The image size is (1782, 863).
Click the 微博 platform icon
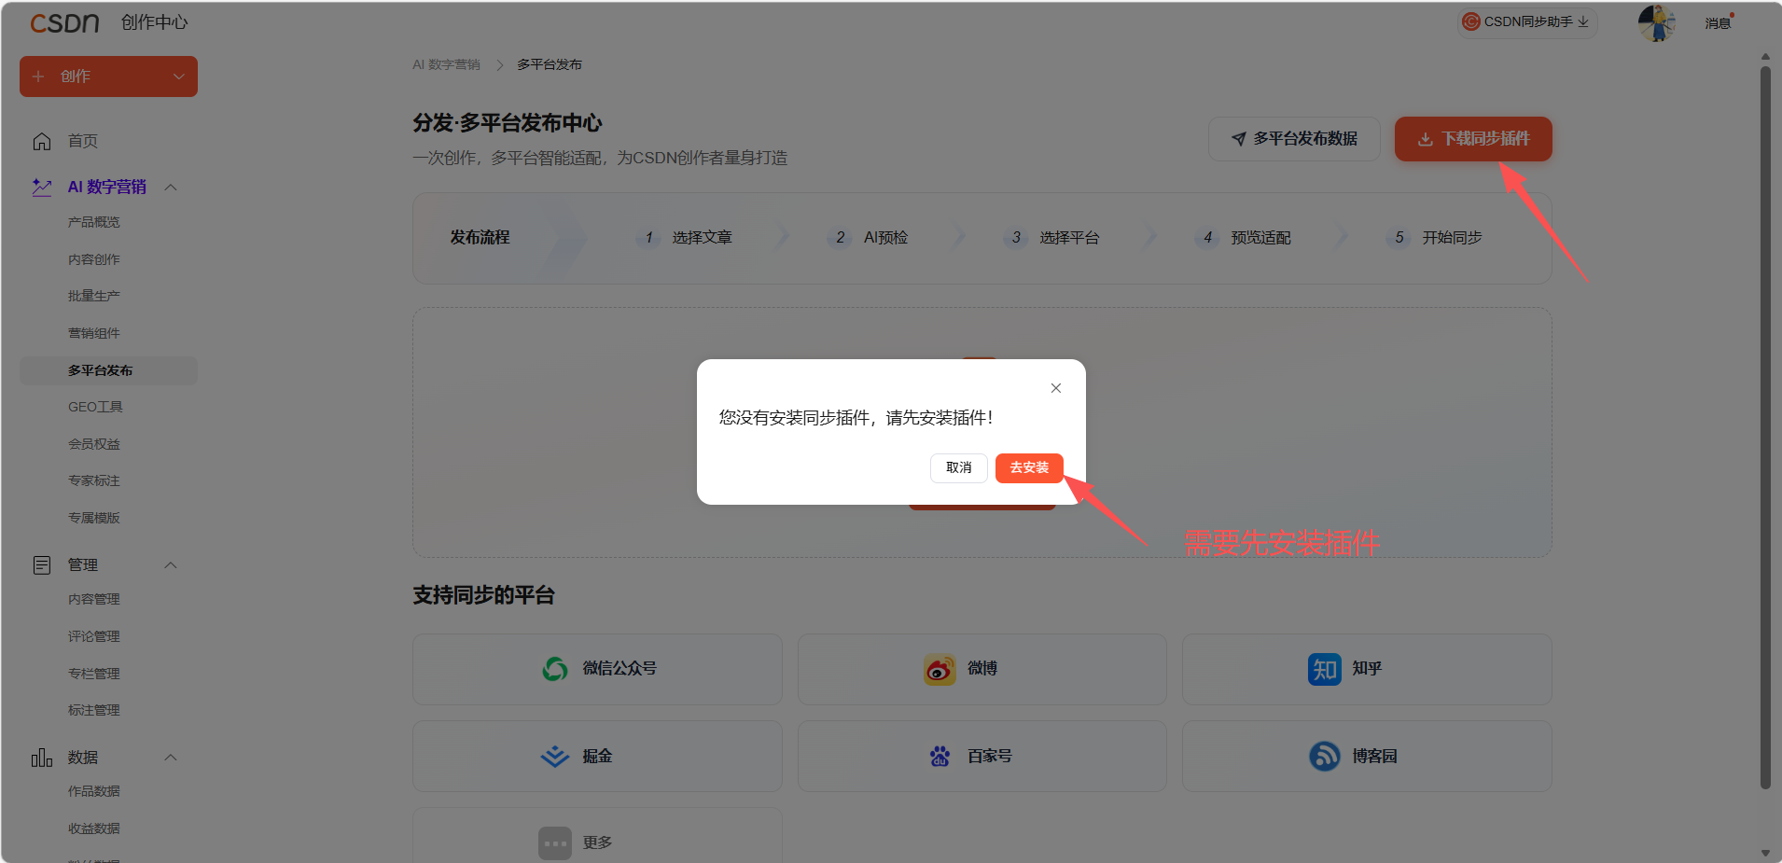(940, 669)
